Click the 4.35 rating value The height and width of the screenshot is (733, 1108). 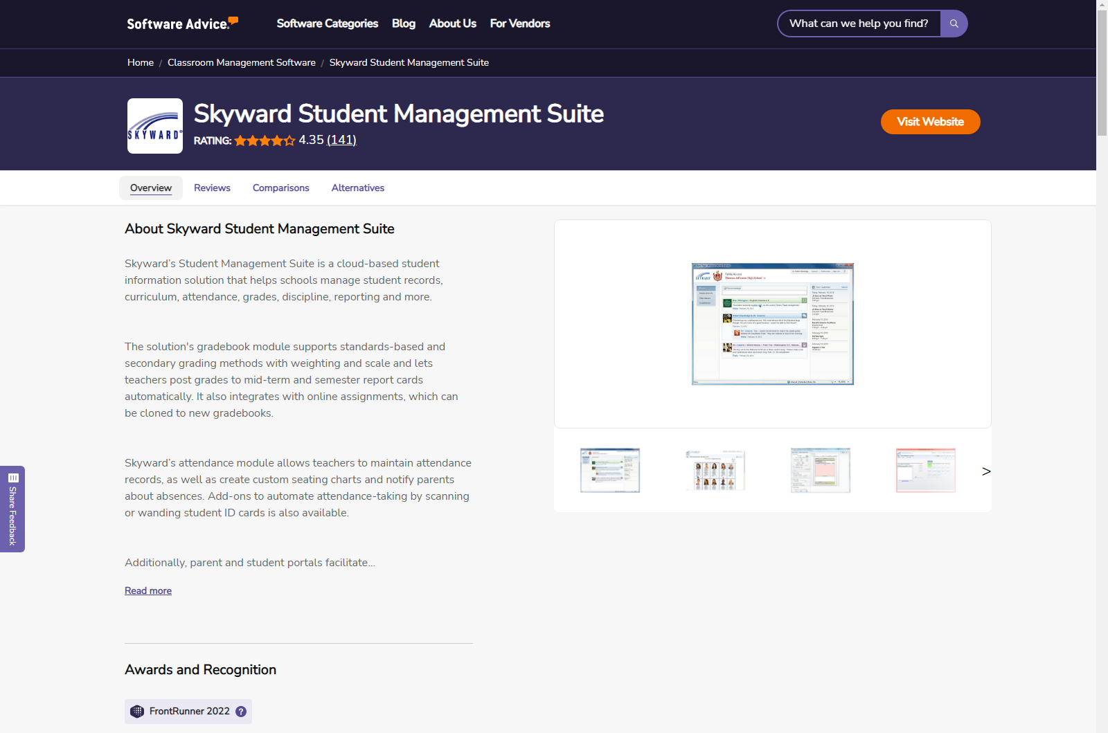[x=311, y=140]
